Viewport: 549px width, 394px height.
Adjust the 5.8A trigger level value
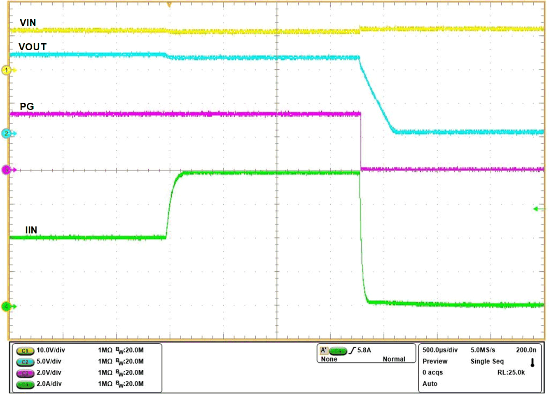(363, 350)
